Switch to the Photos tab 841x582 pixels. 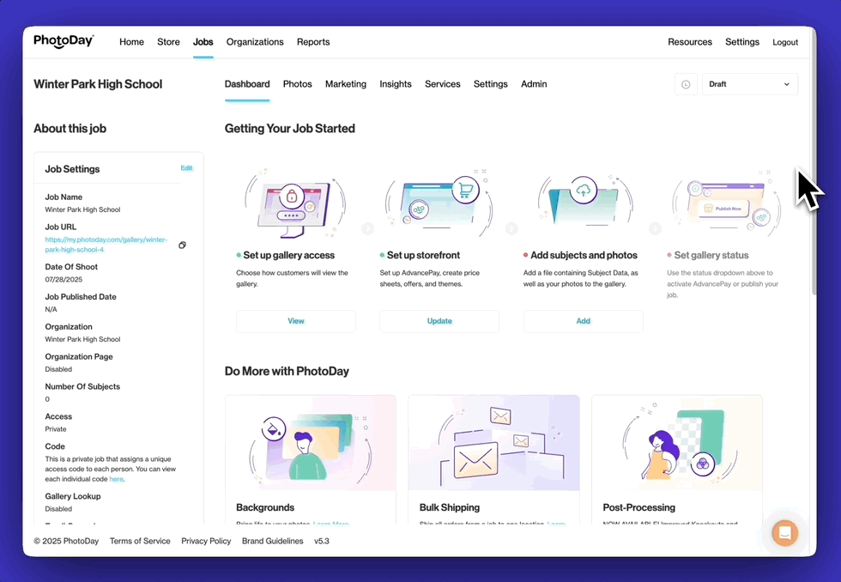tap(297, 84)
